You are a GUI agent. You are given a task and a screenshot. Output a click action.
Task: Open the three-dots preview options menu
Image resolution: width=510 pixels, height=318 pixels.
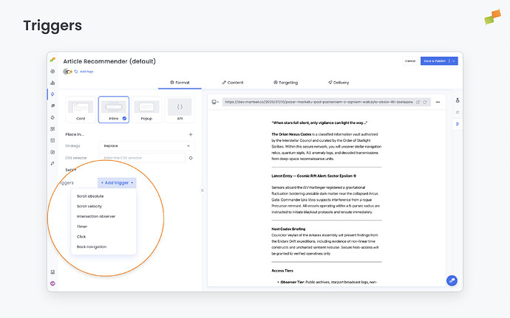coord(438,102)
